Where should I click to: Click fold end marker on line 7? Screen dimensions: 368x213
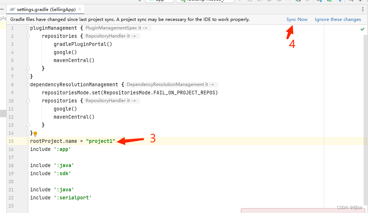click(x=28, y=76)
